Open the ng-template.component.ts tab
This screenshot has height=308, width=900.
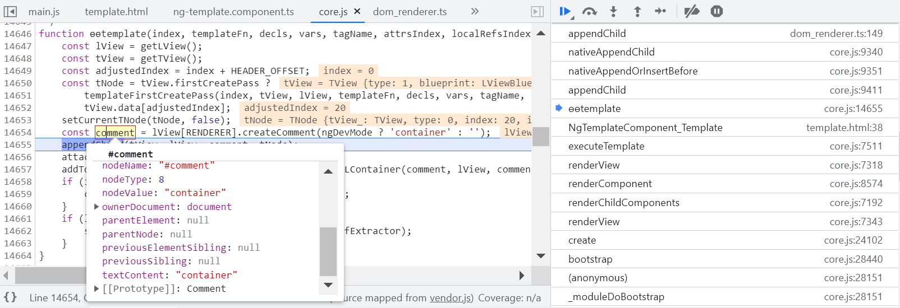point(233,11)
